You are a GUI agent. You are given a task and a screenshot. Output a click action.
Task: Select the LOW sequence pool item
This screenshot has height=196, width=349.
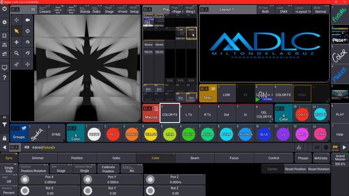(227, 94)
